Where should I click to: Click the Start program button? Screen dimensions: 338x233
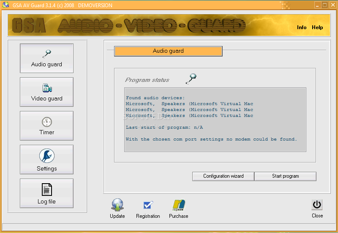[x=286, y=176]
